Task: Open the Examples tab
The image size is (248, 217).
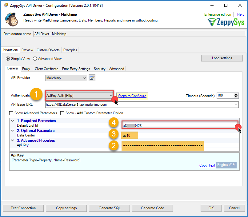Action: pos(70,50)
